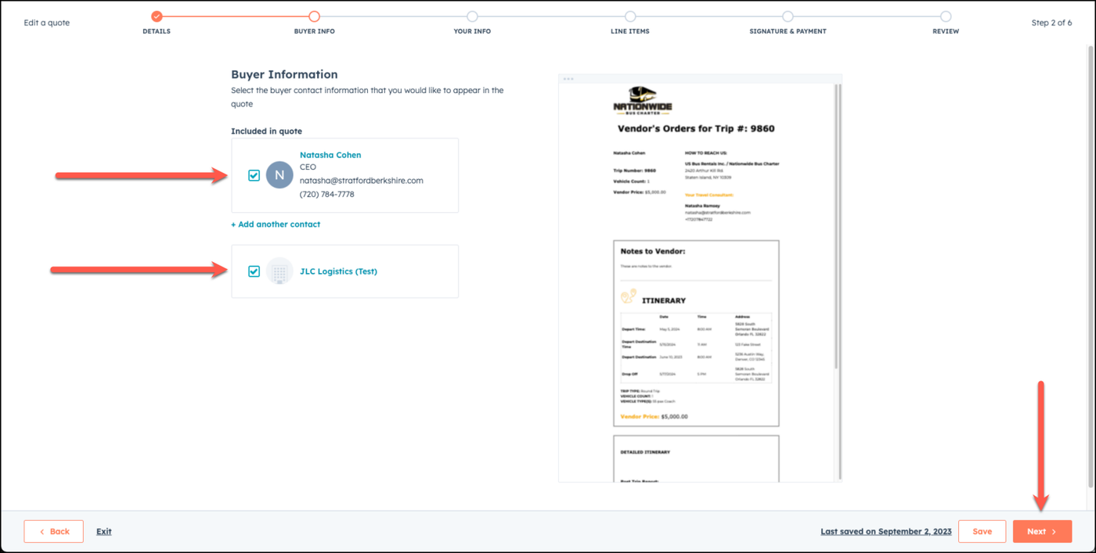Viewport: 1096px width, 553px height.
Task: Click the Nationwide Bus Charter logo in preview
Action: [643, 101]
